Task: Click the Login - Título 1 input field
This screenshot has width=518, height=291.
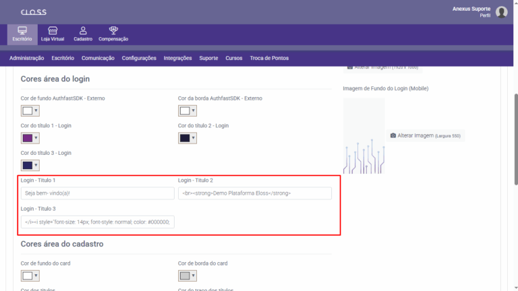Action: click(98, 193)
